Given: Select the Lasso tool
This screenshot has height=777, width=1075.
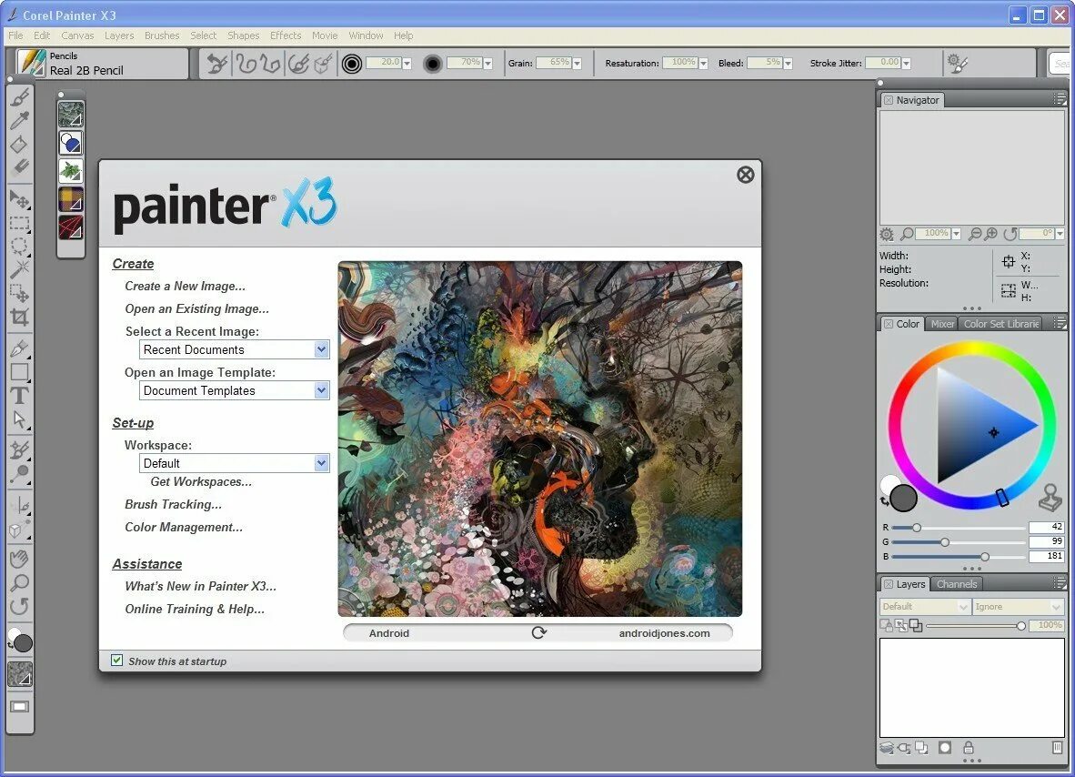Looking at the screenshot, I should click(19, 246).
